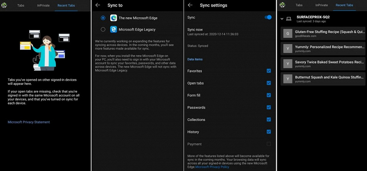The height and width of the screenshot is (171, 367).
Task: Open the Microsoft Privacy Policy link
Action: pyautogui.click(x=212, y=167)
